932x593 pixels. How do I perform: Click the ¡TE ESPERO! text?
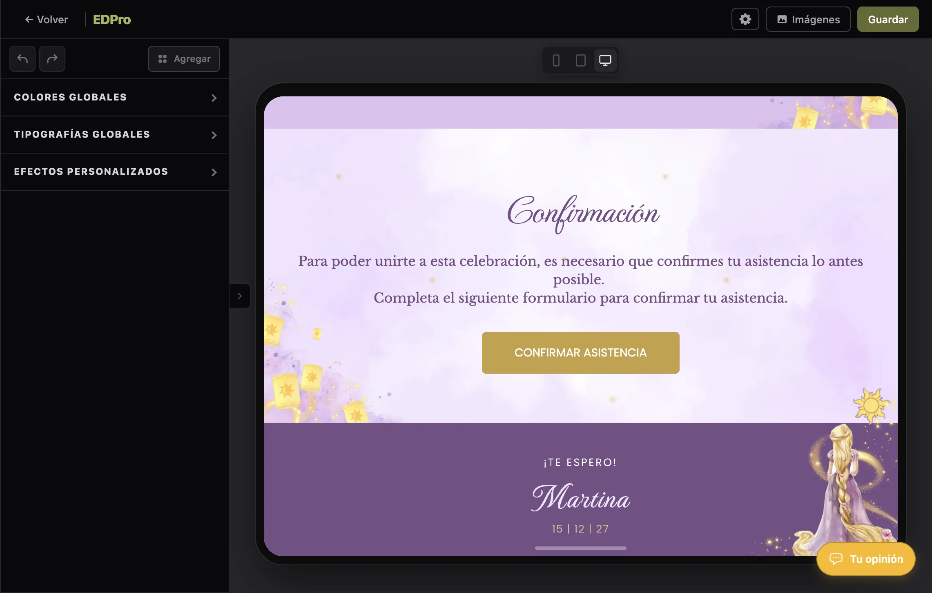[x=580, y=462]
